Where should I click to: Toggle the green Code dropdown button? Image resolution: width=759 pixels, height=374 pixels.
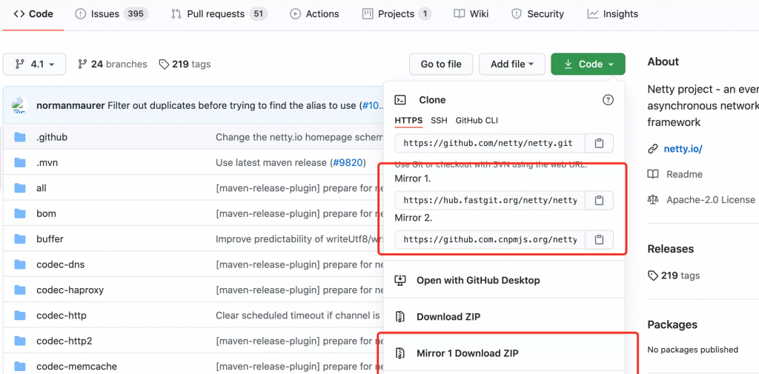(x=588, y=64)
